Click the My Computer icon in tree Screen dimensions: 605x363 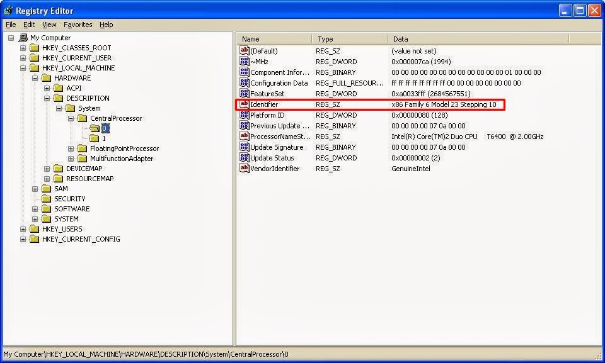[23, 37]
